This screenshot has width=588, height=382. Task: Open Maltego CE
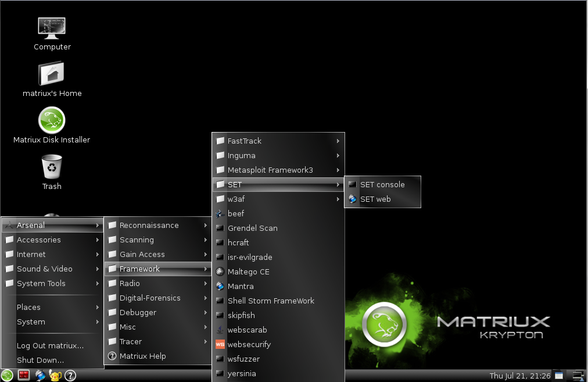coord(248,272)
